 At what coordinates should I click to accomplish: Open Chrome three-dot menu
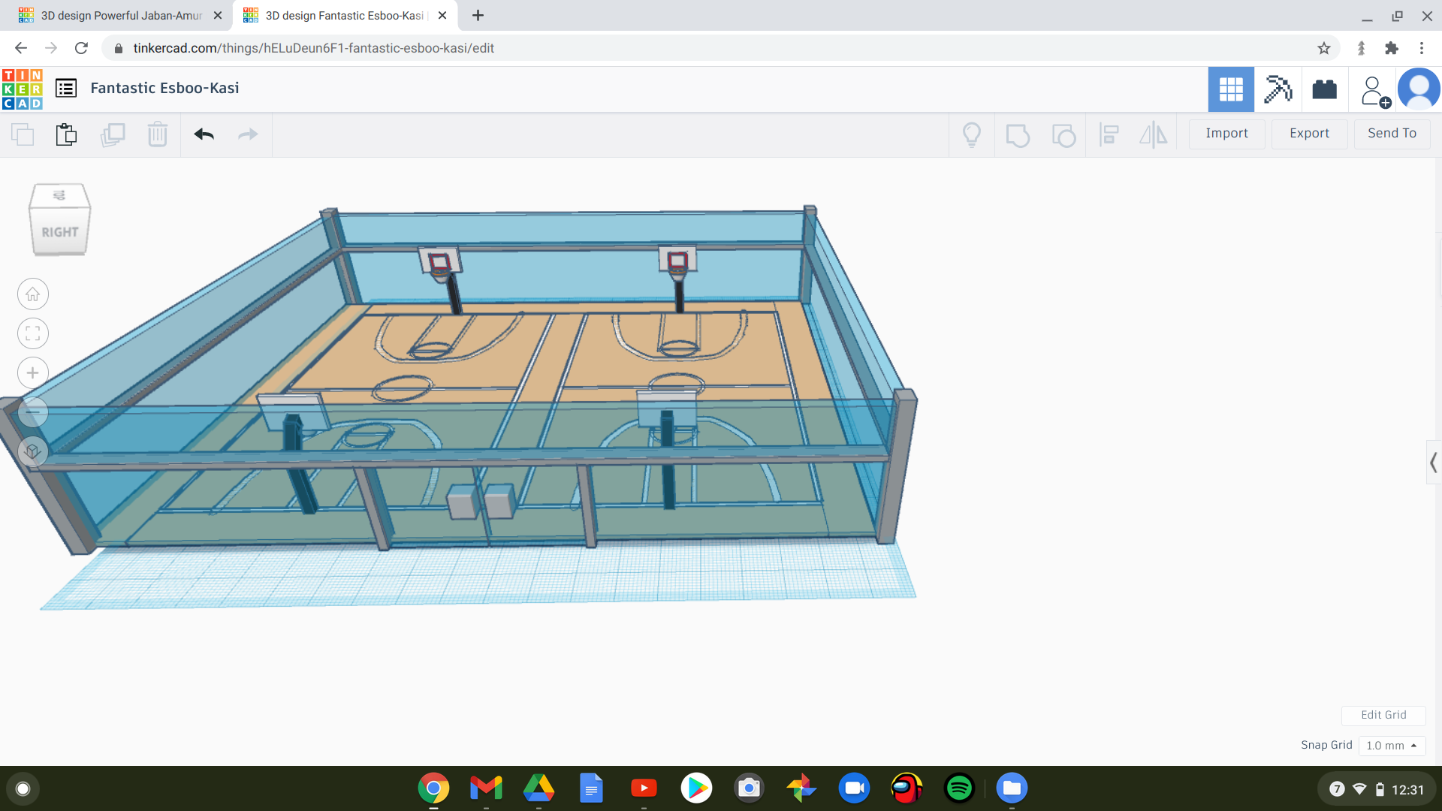(x=1421, y=49)
